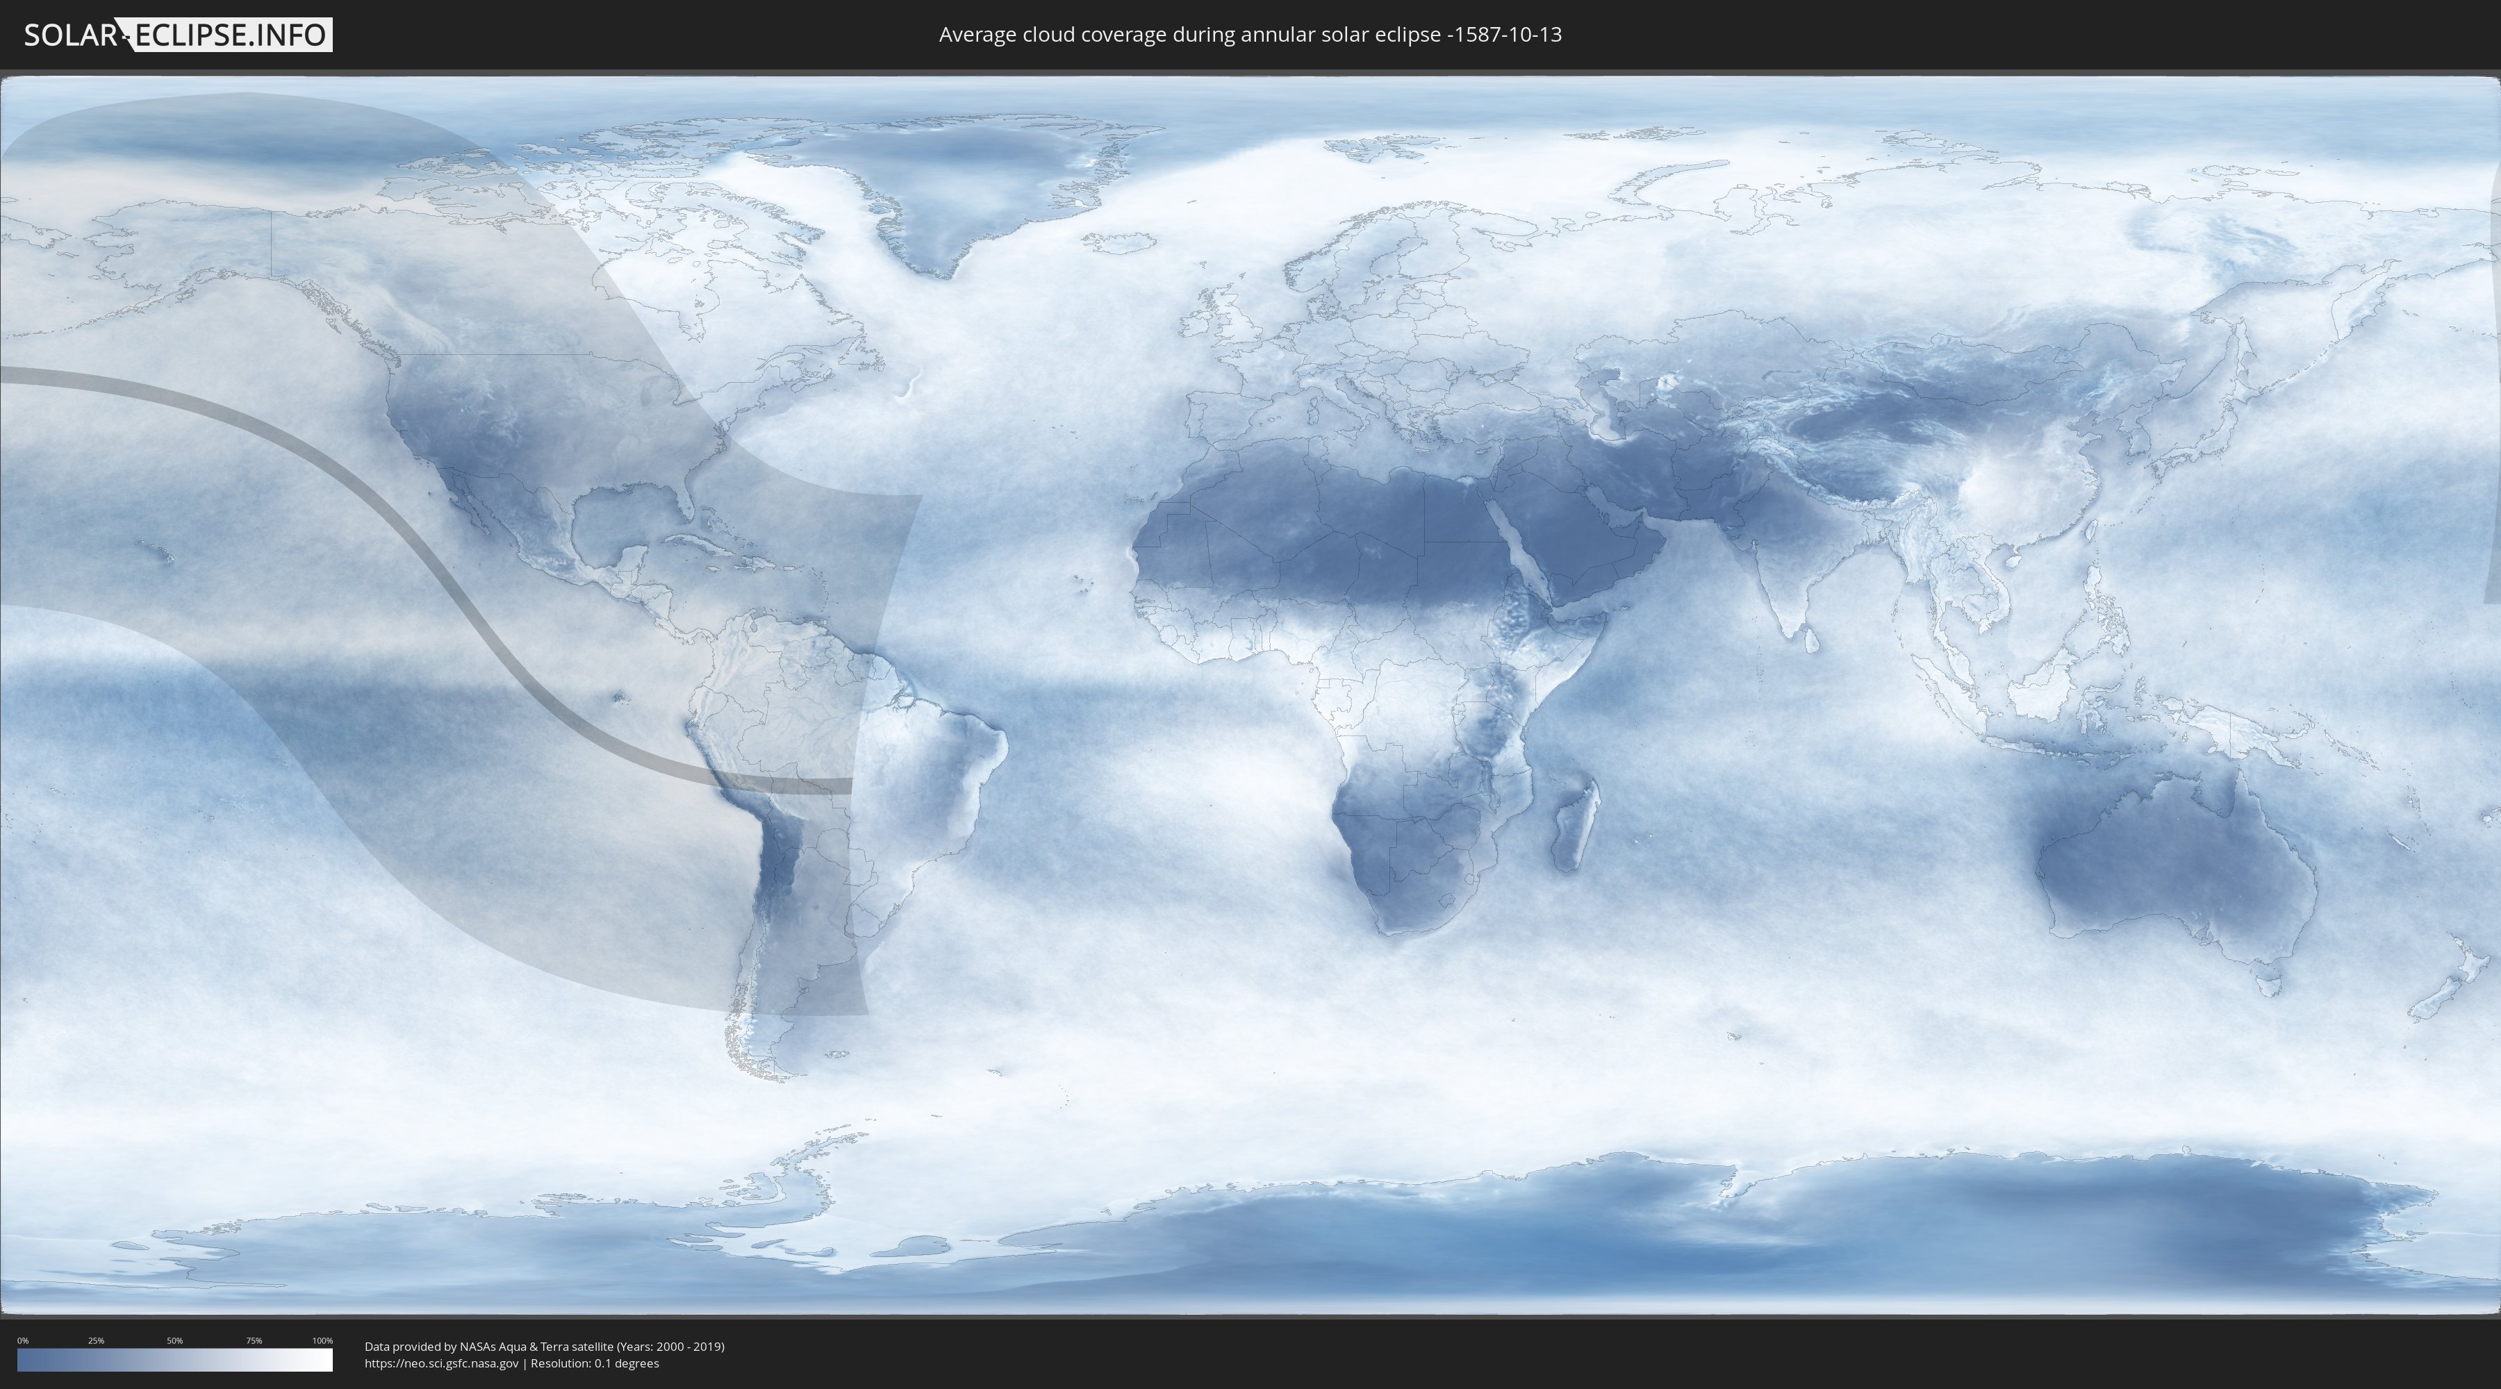This screenshot has height=1389, width=2501.
Task: Click the 0% legend label
Action: point(22,1340)
